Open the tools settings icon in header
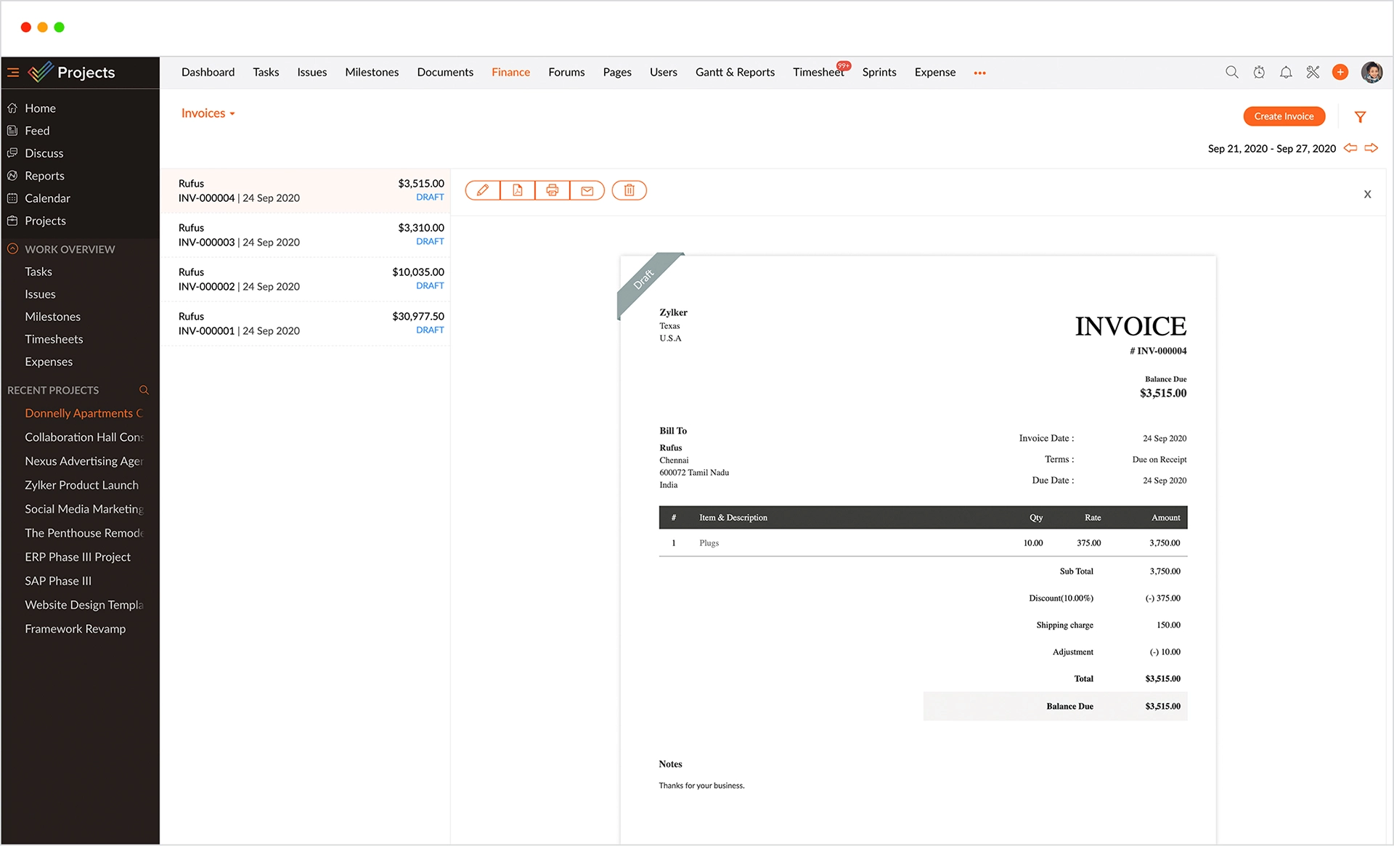The width and height of the screenshot is (1394, 846). click(x=1313, y=72)
